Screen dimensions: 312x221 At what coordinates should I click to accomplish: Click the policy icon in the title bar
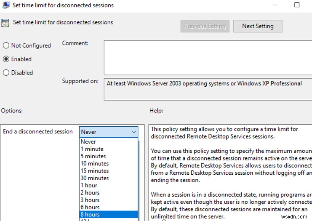5,5
